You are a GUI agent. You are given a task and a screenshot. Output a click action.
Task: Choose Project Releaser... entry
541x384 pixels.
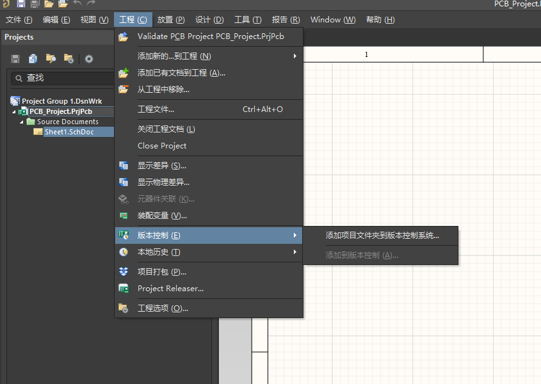[x=209, y=289]
